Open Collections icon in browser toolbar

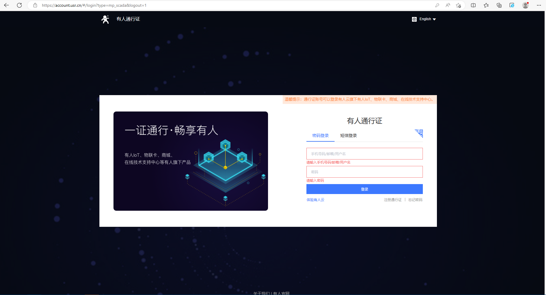tap(499, 5)
